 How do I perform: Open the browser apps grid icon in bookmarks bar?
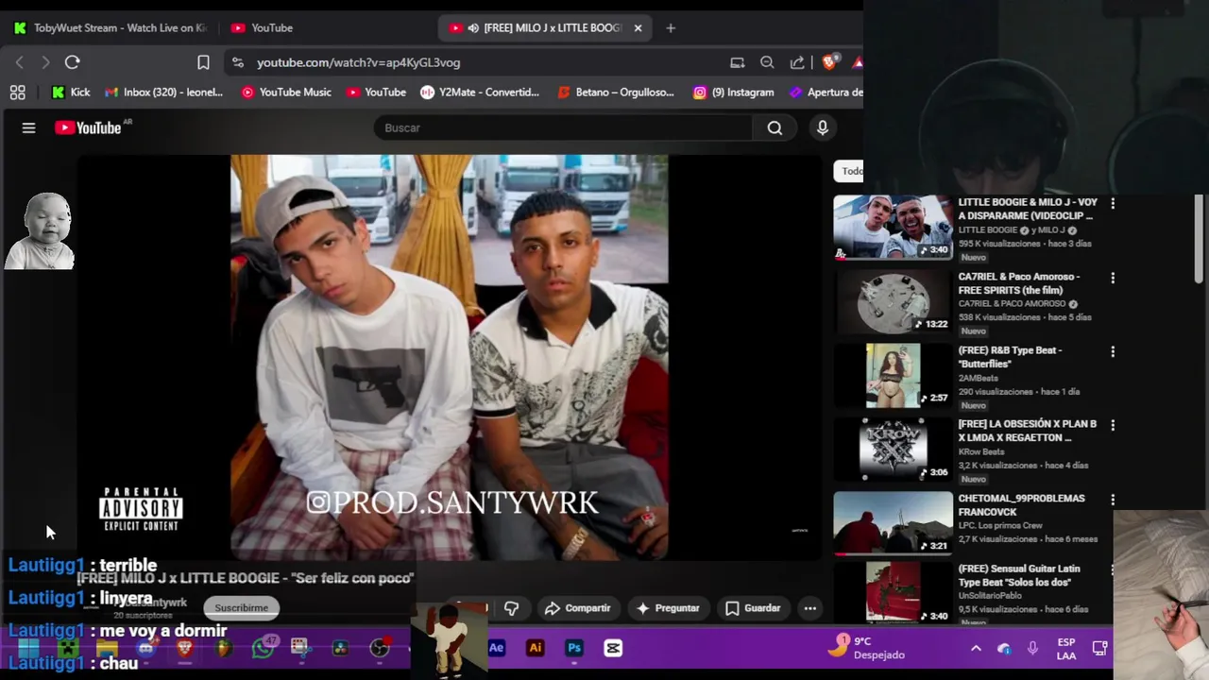pos(17,92)
